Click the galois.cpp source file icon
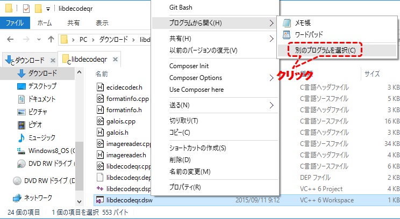The height and width of the screenshot is (219, 400). 100,121
